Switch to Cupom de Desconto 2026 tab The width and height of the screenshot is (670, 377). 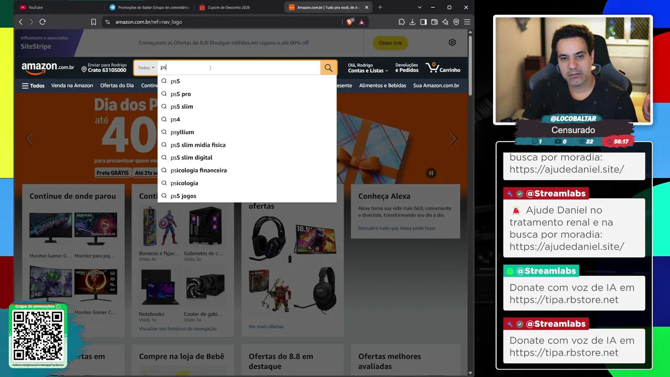239,7
